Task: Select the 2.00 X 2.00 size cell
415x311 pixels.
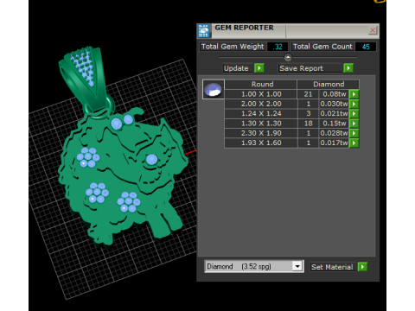Action: (261, 104)
